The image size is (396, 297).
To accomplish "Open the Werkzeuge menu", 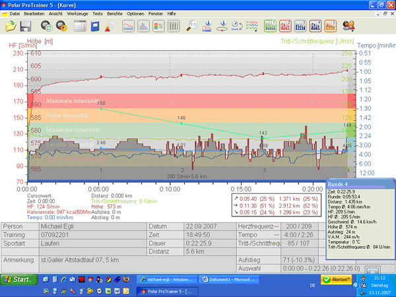I will tap(77, 14).
